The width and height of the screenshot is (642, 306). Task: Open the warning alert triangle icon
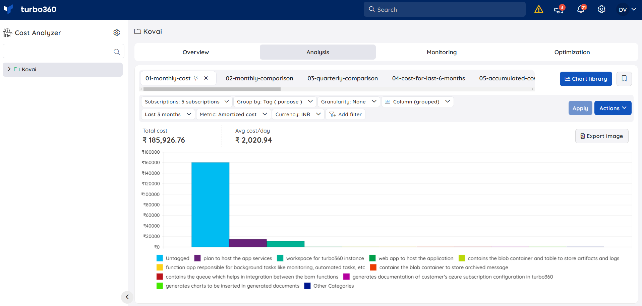(x=539, y=9)
